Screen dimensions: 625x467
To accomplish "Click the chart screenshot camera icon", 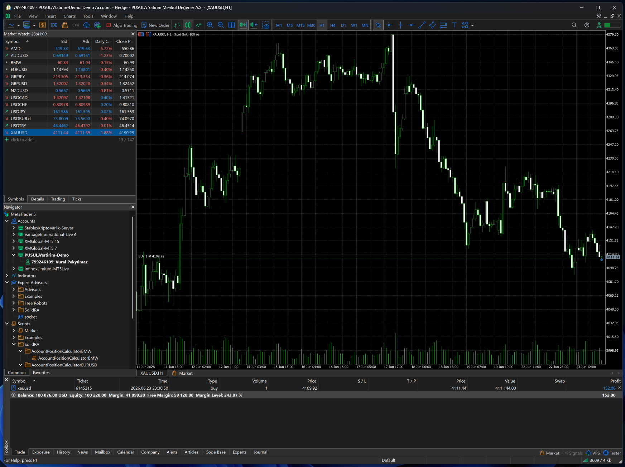I will click(266, 25).
